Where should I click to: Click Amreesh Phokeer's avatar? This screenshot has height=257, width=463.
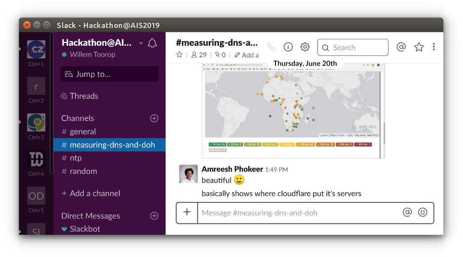click(x=188, y=174)
